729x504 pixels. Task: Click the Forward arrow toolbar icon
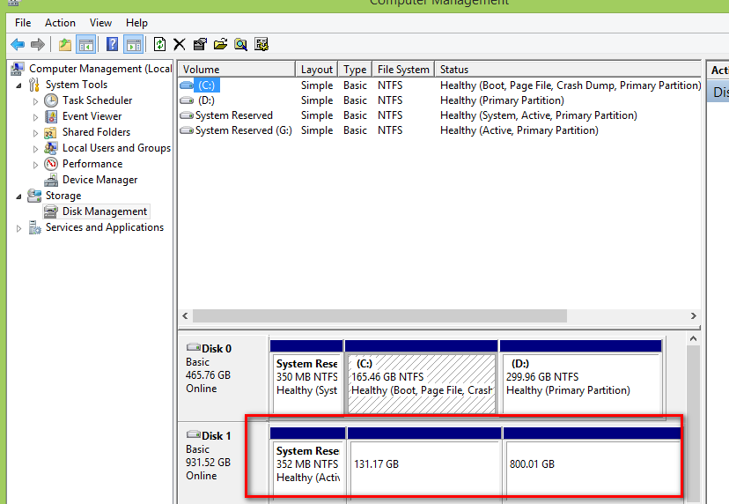[38, 45]
